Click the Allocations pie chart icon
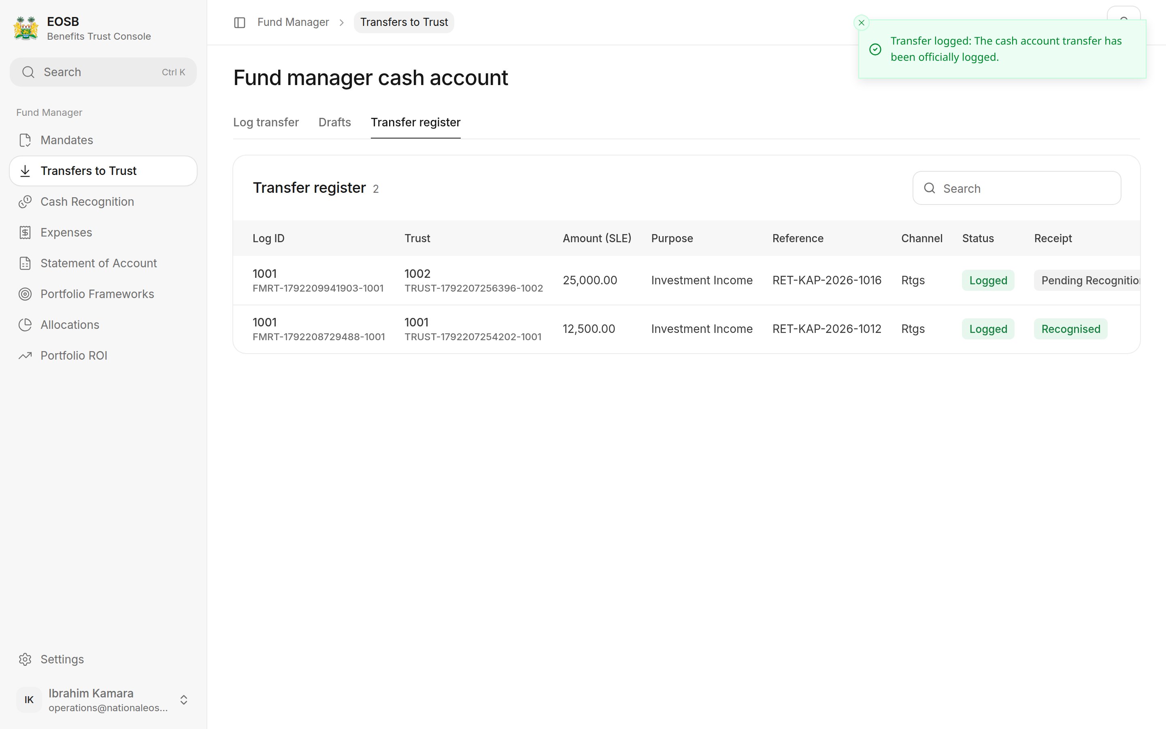1166x729 pixels. [x=25, y=325]
